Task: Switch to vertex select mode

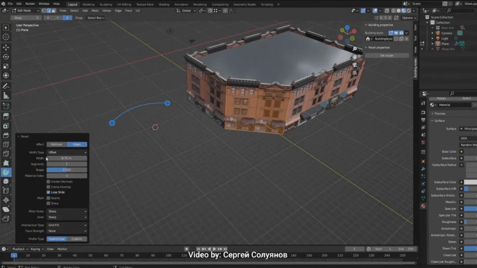Action: click(x=44, y=11)
